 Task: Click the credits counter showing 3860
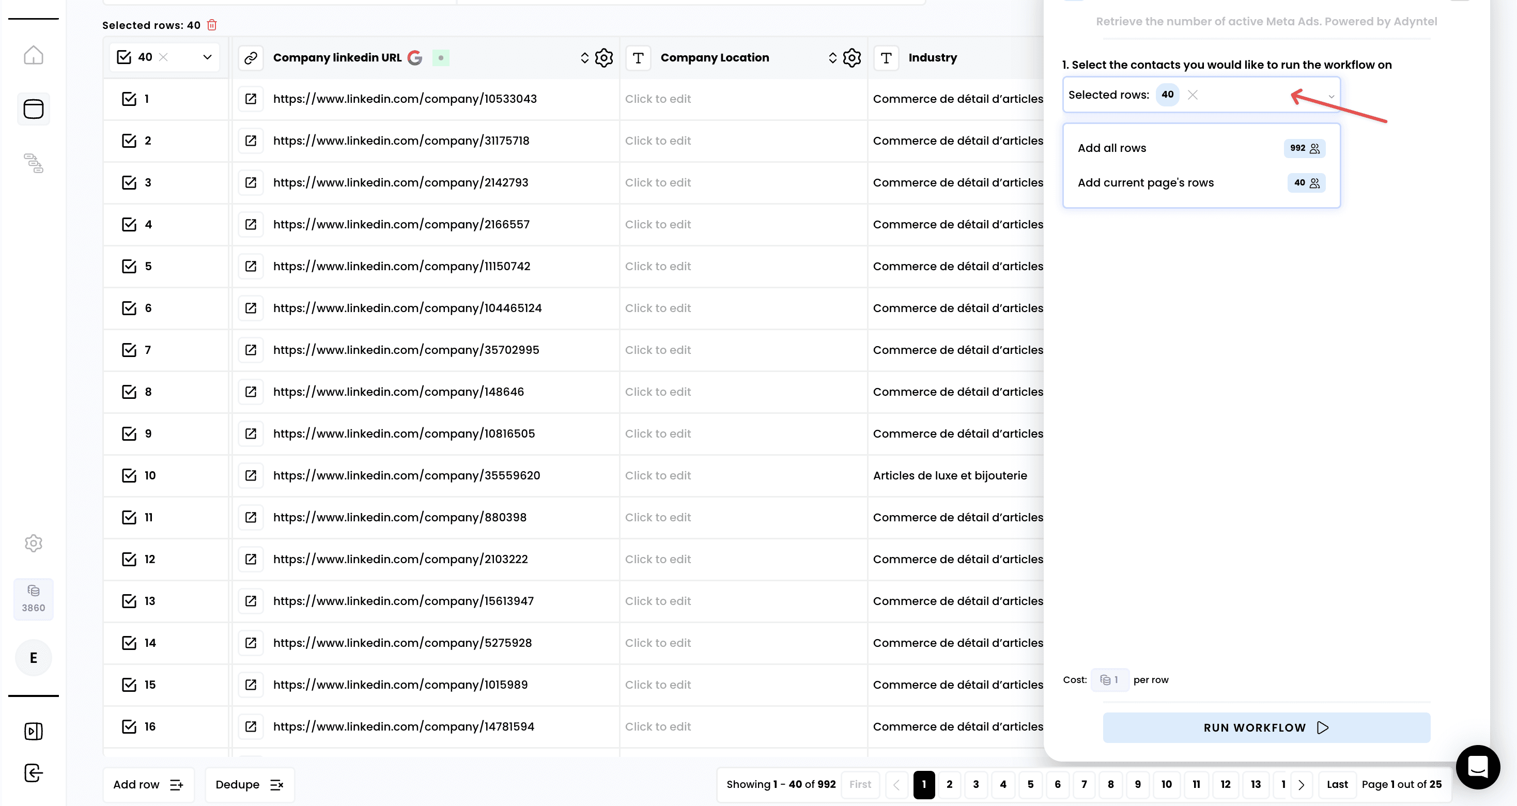34,599
